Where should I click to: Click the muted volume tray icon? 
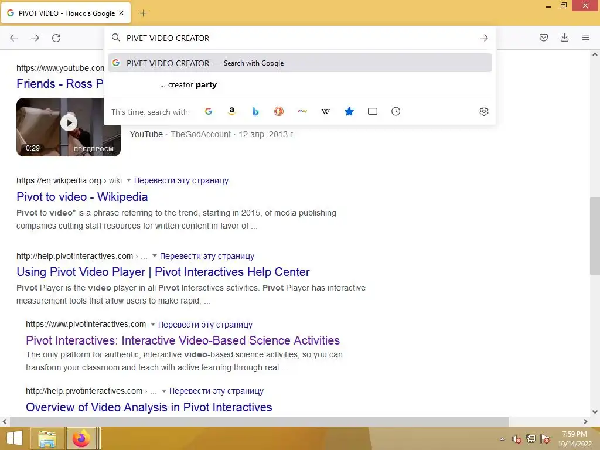pos(517,439)
